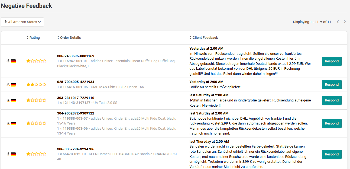Go to previous page arrow

338,22
